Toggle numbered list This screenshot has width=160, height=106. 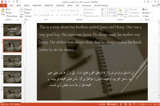point(66,10)
